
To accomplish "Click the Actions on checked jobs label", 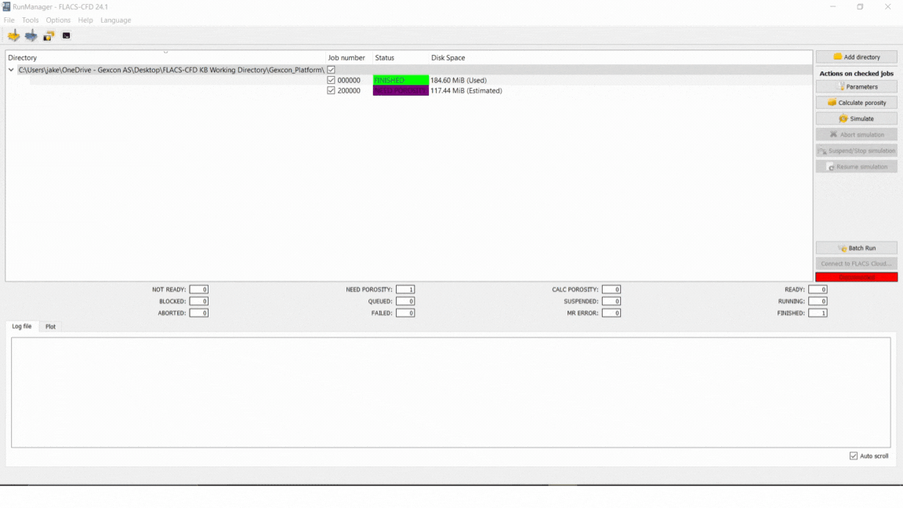I will (x=856, y=74).
